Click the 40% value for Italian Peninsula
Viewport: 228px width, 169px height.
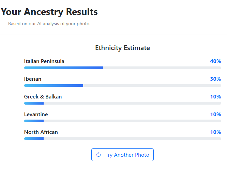(215, 61)
